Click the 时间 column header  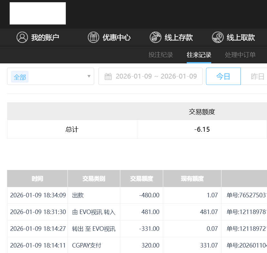[x=37, y=179]
